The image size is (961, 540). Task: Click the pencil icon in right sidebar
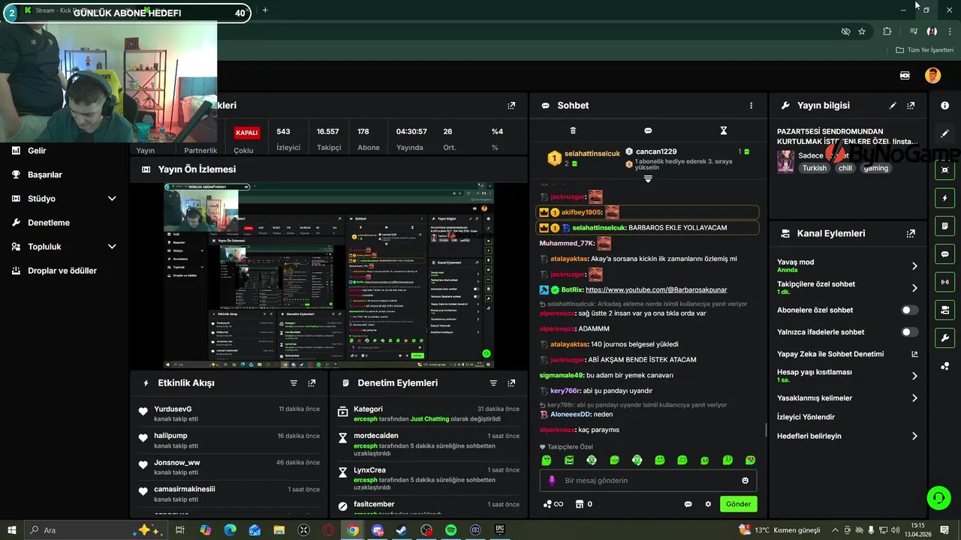tap(945, 133)
